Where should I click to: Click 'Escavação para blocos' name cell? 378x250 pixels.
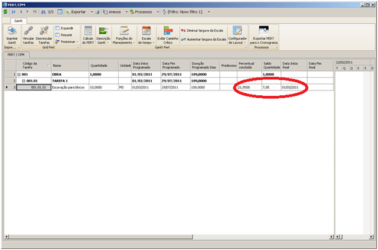70,87
